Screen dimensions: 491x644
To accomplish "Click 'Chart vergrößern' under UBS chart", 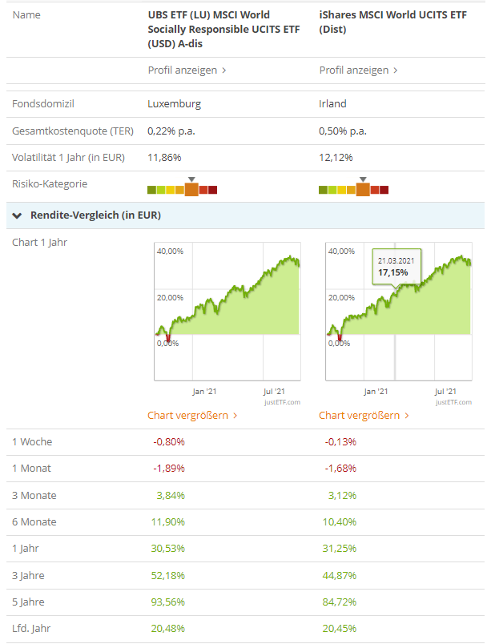I will pos(192,416).
